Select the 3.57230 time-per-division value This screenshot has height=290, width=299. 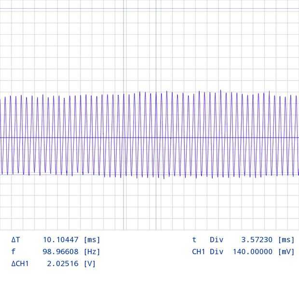[x=257, y=240]
